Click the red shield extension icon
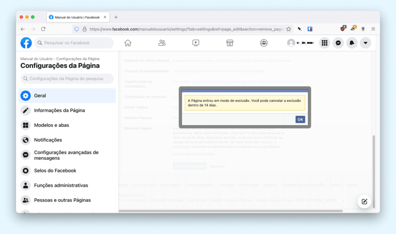This screenshot has height=234, width=396. coord(343,28)
